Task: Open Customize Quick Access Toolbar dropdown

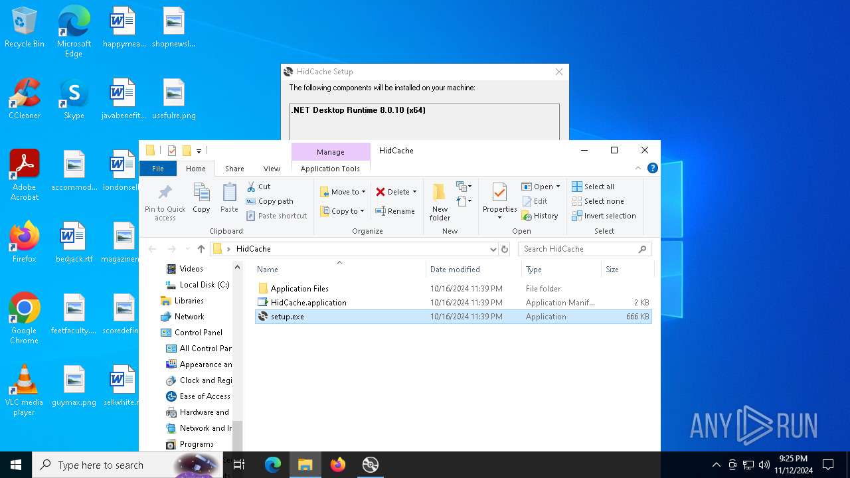Action: (x=199, y=151)
